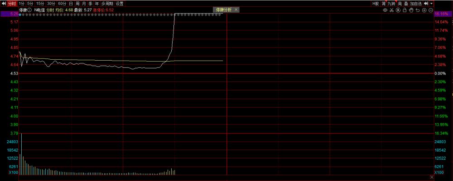Open the 季 quarterly chart
Viewport: 453px width, 181px height.
pos(91,4)
